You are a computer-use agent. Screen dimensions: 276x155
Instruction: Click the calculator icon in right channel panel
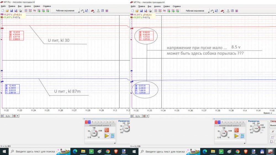tap(242, 136)
